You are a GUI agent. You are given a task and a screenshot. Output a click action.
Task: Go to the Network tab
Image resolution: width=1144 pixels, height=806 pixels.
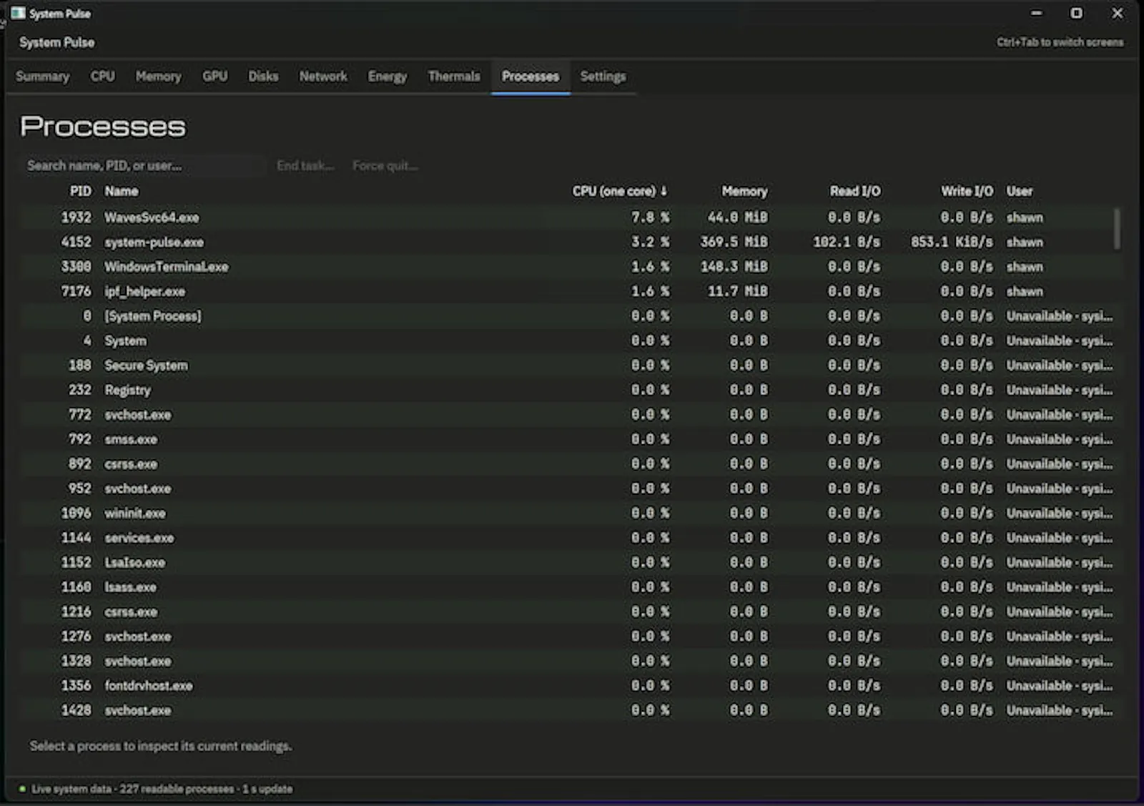pyautogui.click(x=323, y=77)
